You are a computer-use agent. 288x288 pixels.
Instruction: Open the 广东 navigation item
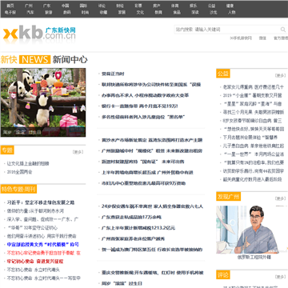coord(47,6)
